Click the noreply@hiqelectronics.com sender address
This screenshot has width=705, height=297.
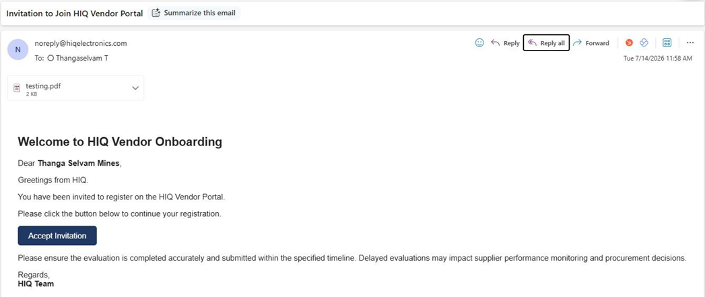pos(81,44)
